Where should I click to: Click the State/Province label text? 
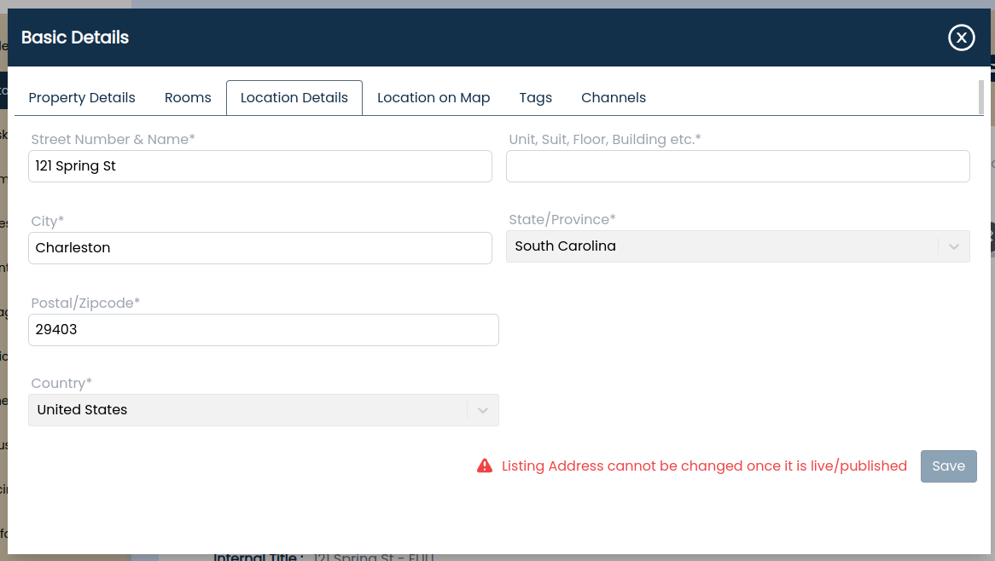point(562,220)
